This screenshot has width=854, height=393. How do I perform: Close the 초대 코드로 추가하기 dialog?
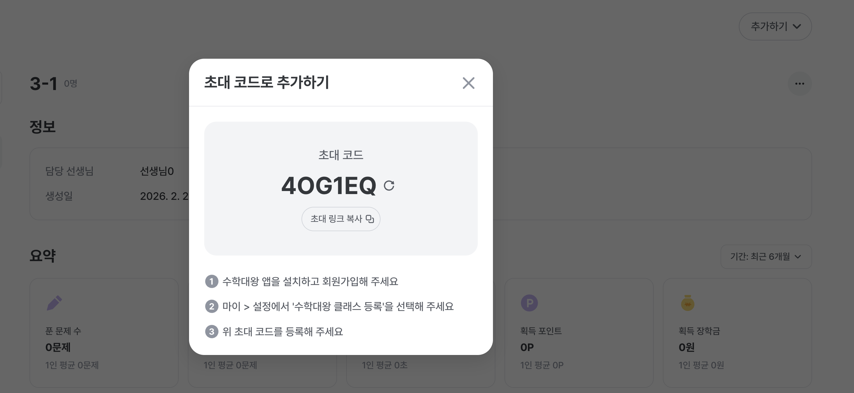(x=468, y=83)
